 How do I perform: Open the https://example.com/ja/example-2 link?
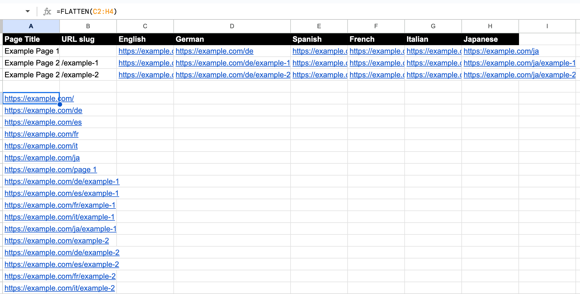pyautogui.click(x=519, y=75)
